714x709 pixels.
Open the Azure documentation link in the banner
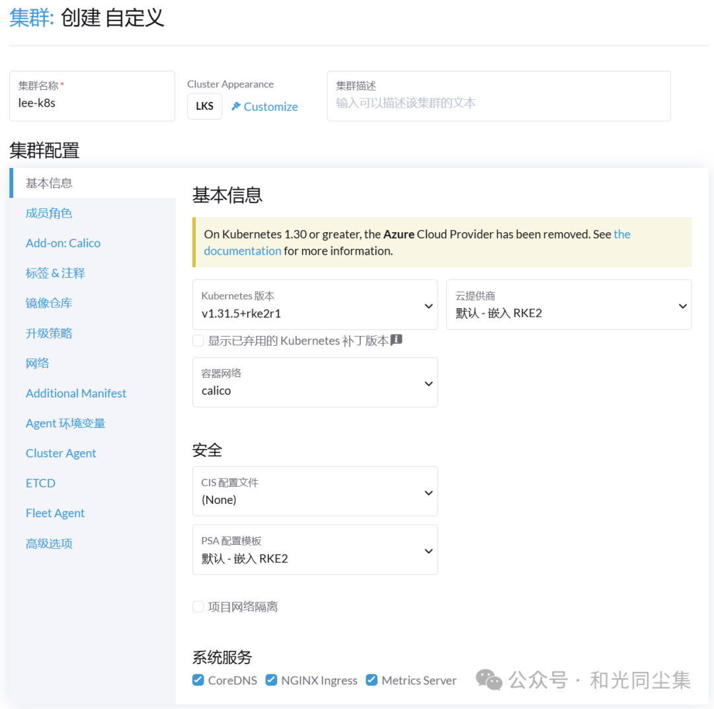tap(242, 251)
